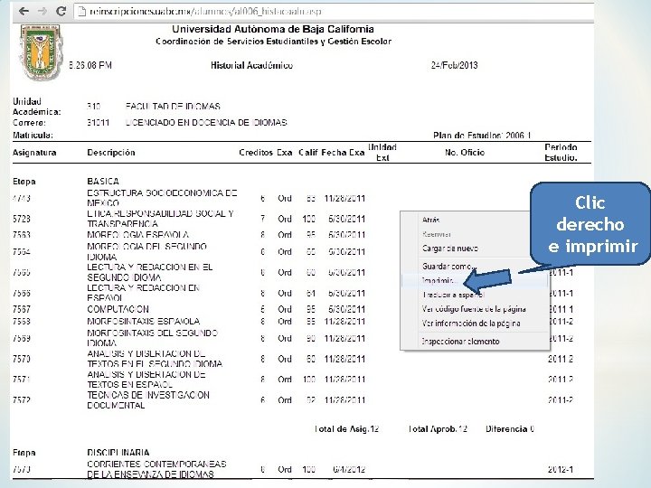This screenshot has height=488, width=651.
Task: Choose Cargar de nuevo from the context menu
Action: [x=450, y=249]
